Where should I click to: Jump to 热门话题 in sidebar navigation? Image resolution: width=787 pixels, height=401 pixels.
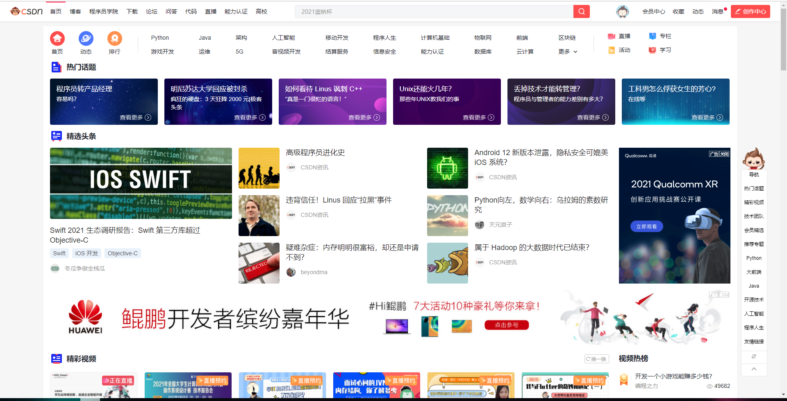pyautogui.click(x=754, y=189)
